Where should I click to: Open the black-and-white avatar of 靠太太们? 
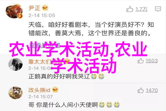[x=15, y=64]
